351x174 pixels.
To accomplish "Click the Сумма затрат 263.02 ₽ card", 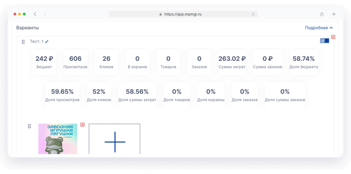I will 232,62.
